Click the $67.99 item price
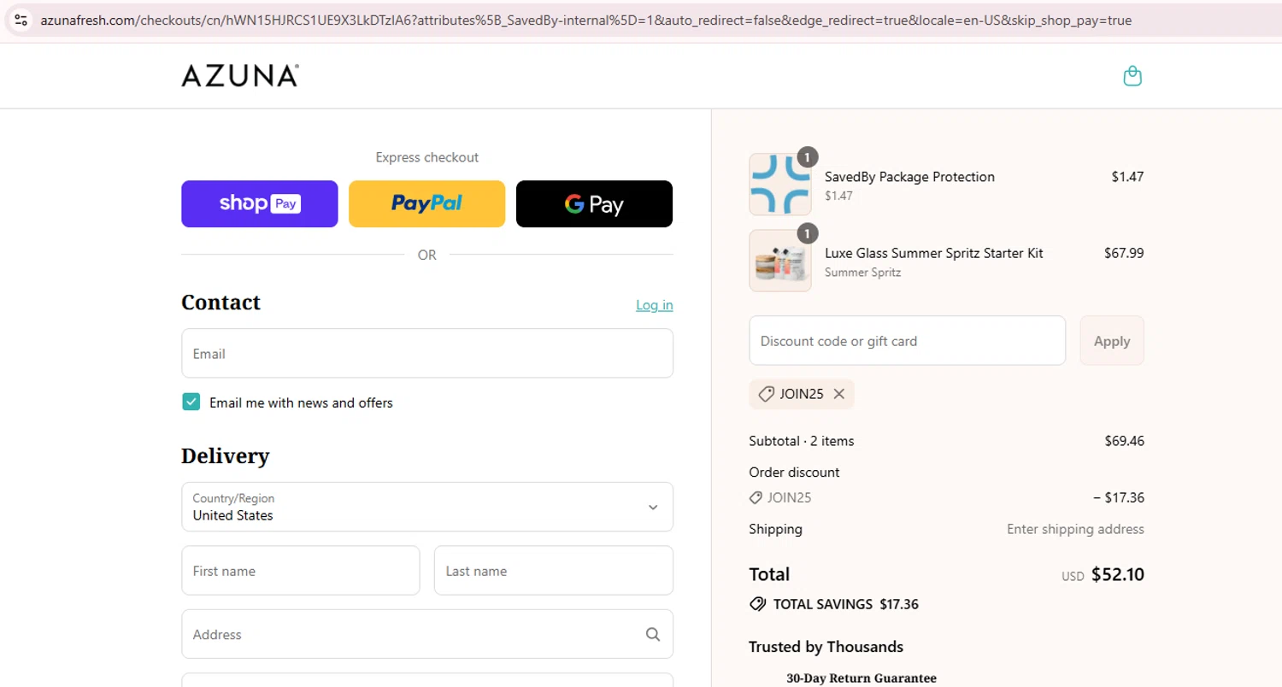 (x=1124, y=253)
